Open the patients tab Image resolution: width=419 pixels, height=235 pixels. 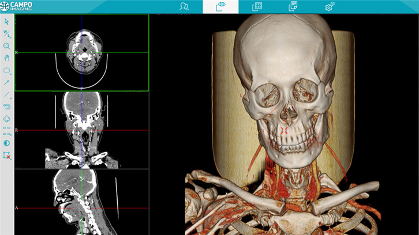coord(184,7)
